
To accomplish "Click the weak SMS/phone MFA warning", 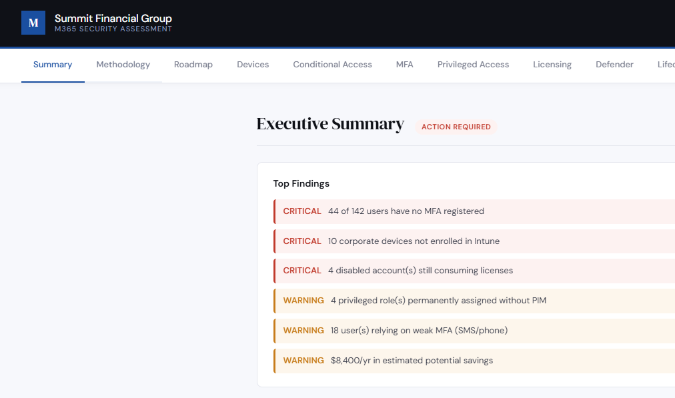I will (x=467, y=330).
